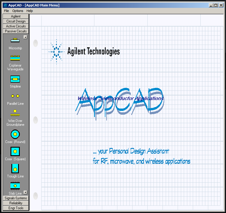Open the Microstrip calculator icon

coord(15,40)
